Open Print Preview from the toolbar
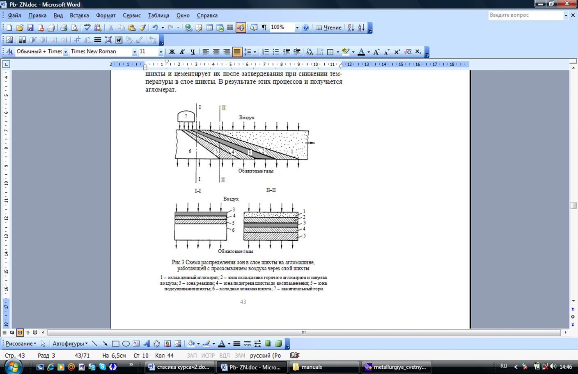Screen dimensions: 578x374 coord(74,28)
